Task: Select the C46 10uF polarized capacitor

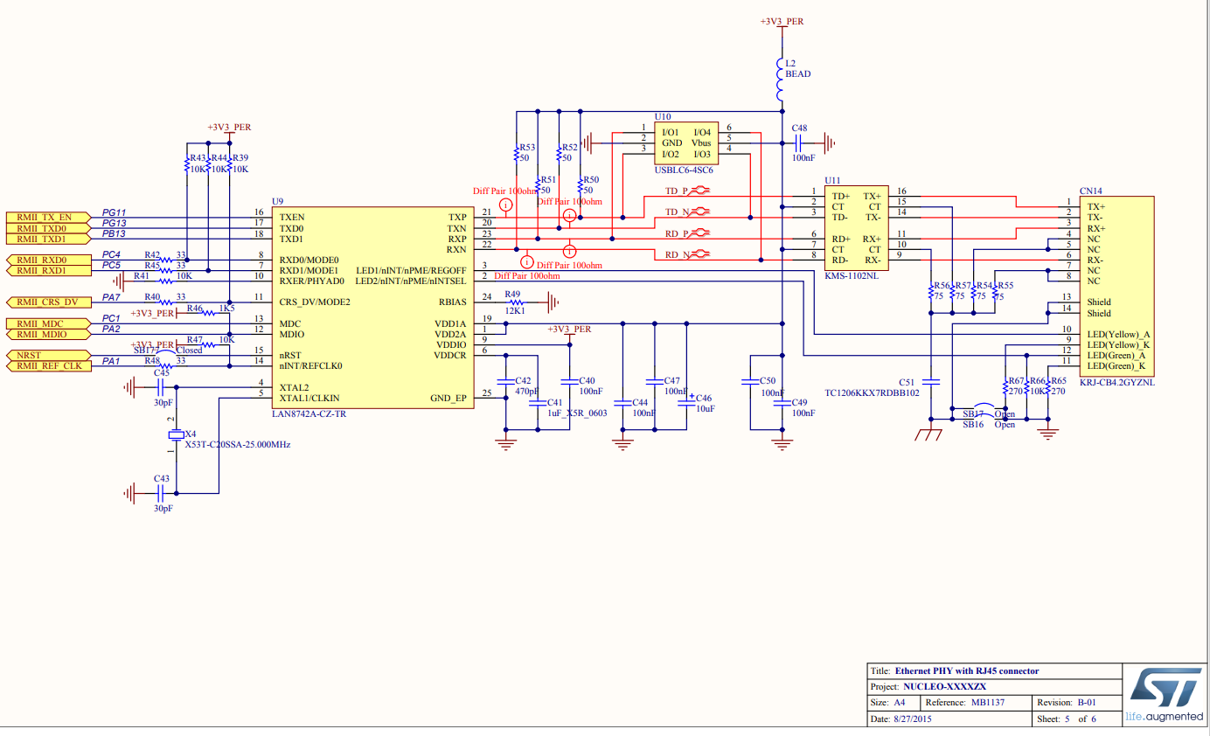Action: (x=686, y=403)
